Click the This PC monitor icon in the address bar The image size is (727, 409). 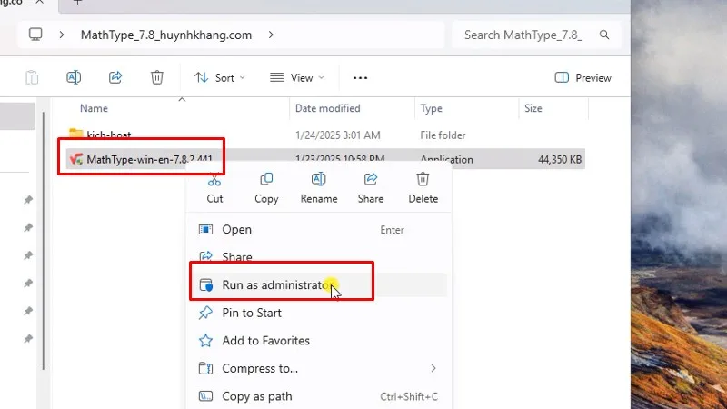pos(35,35)
